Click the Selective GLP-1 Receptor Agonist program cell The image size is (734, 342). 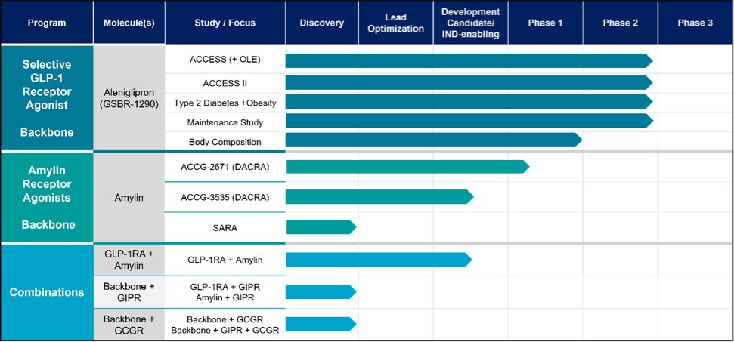tap(47, 98)
